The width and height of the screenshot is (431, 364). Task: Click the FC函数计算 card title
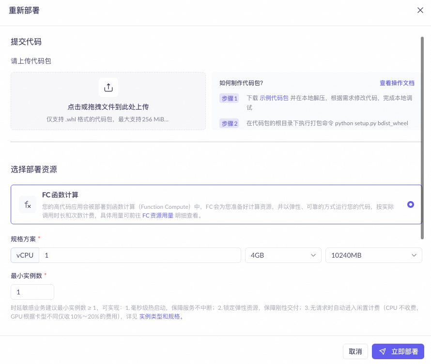[60, 195]
